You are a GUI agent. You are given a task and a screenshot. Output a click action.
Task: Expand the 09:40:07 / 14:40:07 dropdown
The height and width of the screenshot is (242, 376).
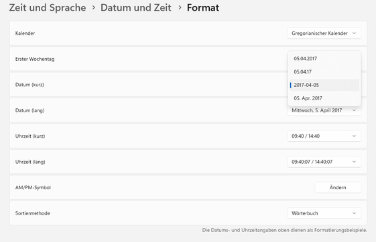pyautogui.click(x=324, y=162)
